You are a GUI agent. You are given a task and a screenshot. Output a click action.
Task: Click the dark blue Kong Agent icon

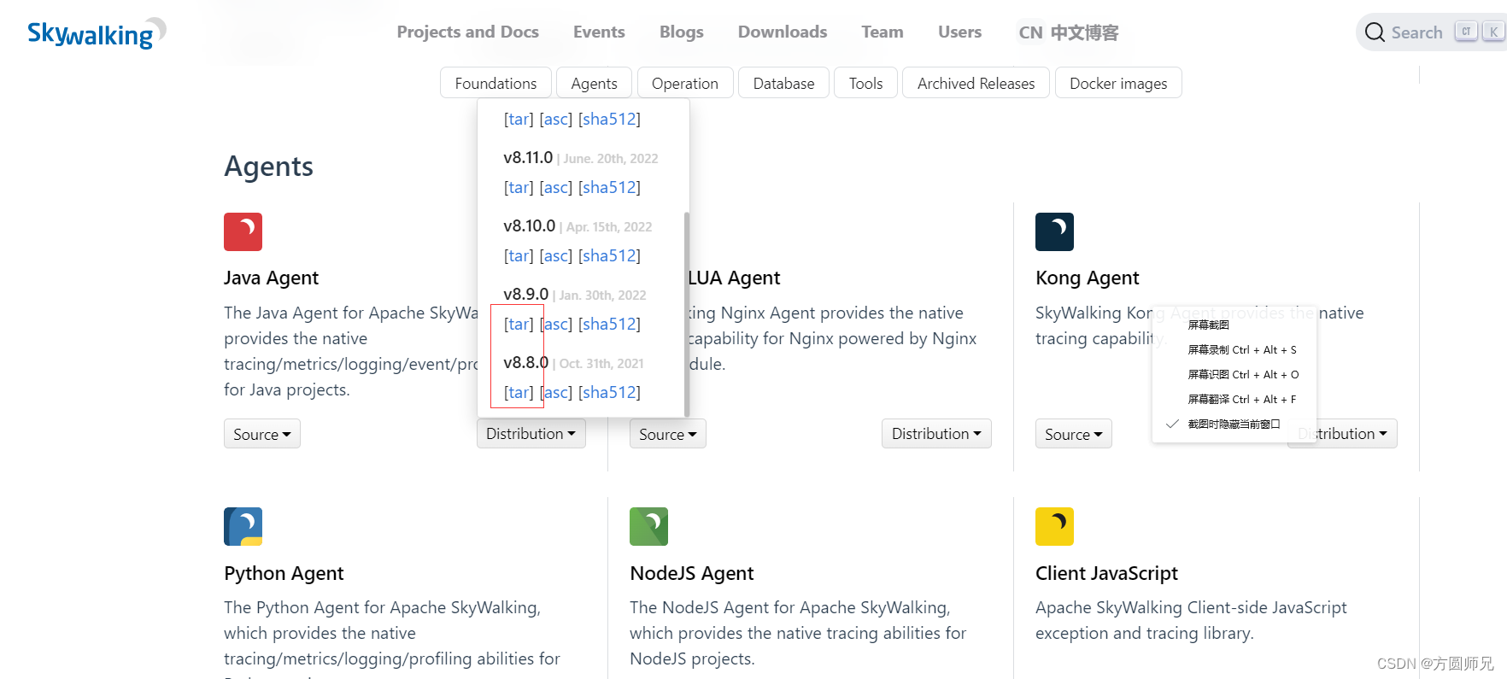1054,231
